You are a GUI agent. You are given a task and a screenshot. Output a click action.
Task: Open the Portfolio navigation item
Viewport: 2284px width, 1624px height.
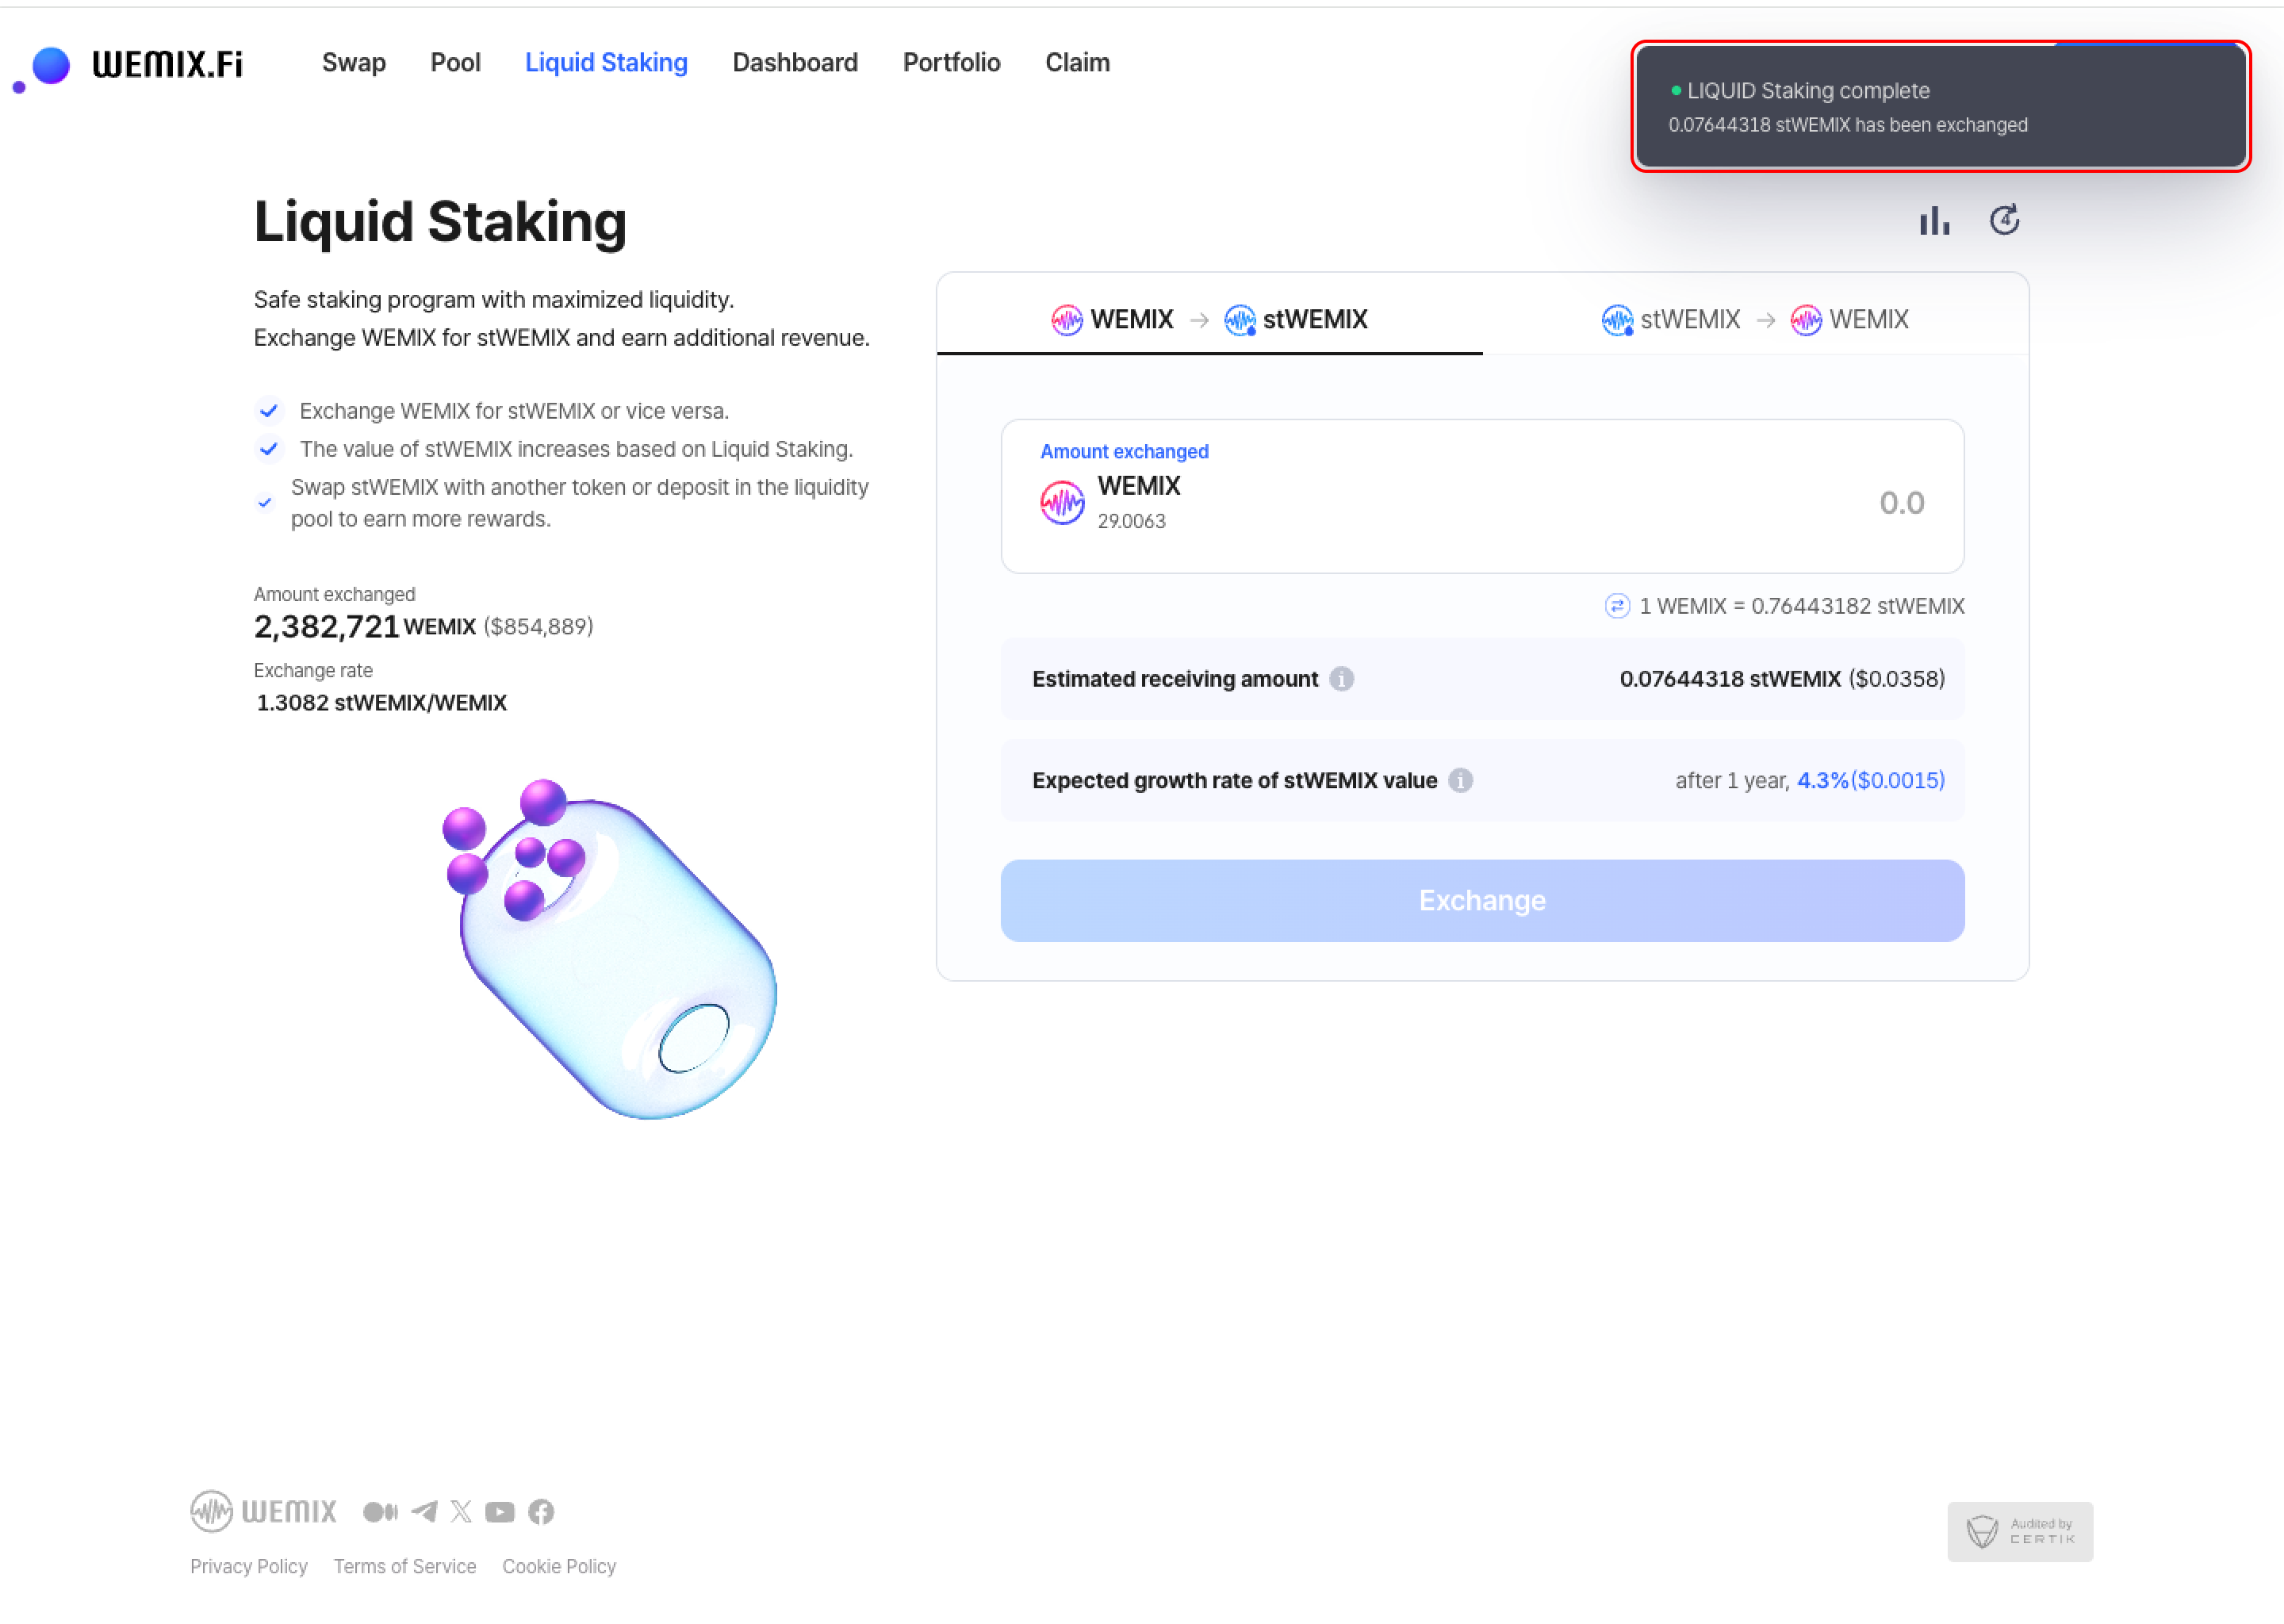click(951, 63)
